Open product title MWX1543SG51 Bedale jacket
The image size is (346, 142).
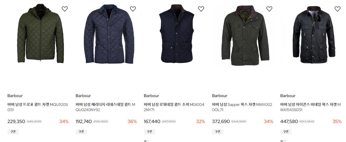[x=310, y=107]
